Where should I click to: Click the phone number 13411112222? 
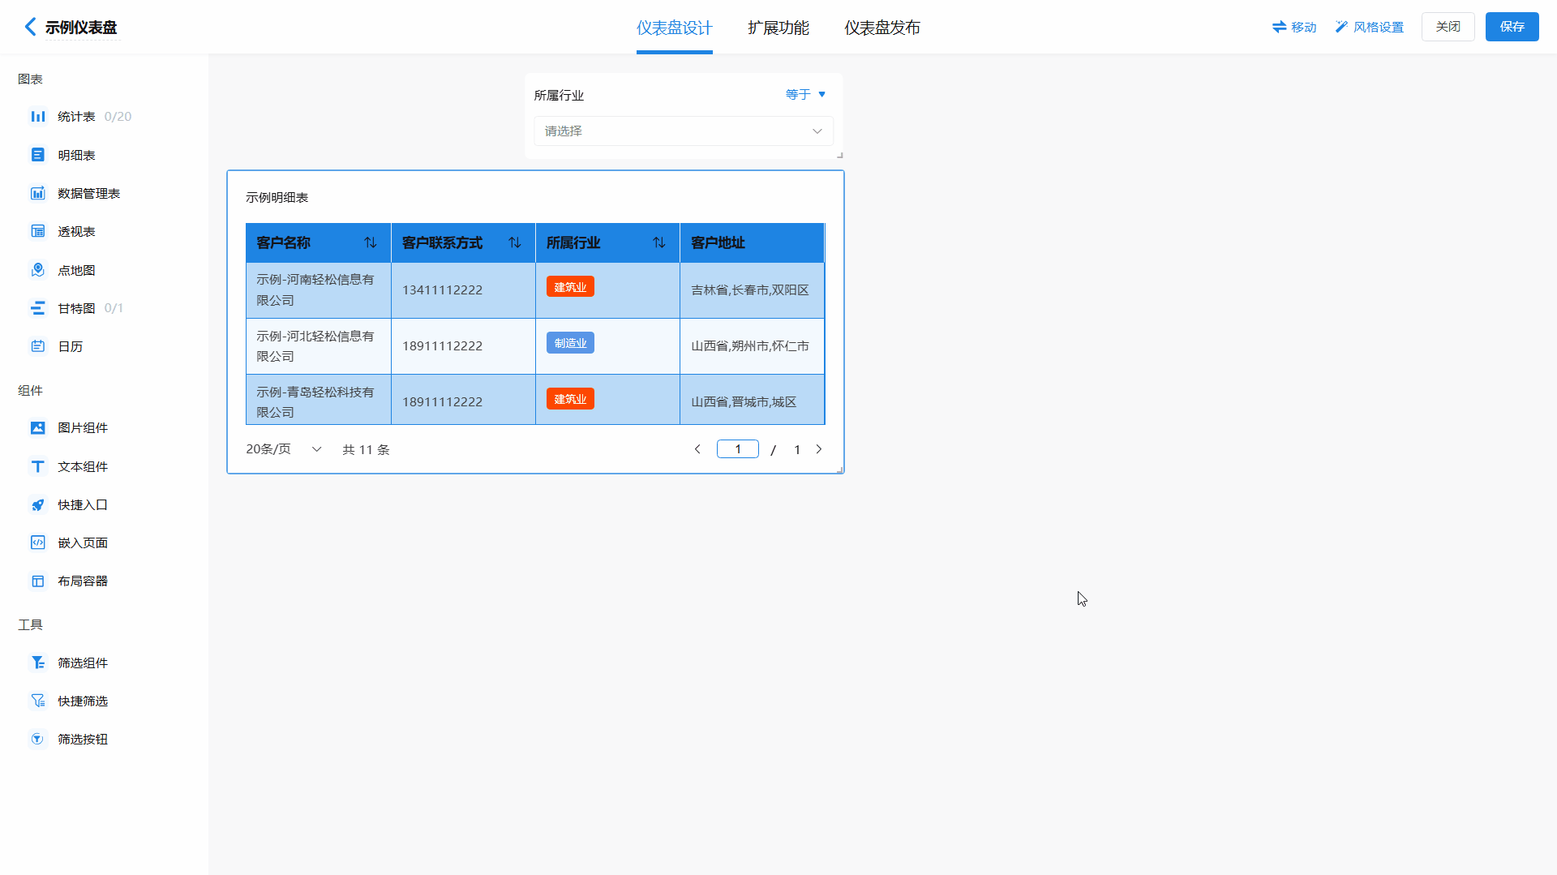pos(443,290)
